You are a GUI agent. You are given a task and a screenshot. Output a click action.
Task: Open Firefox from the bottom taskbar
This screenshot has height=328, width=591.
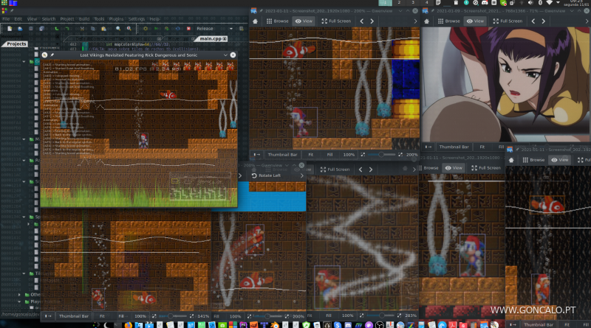[x=128, y=325]
